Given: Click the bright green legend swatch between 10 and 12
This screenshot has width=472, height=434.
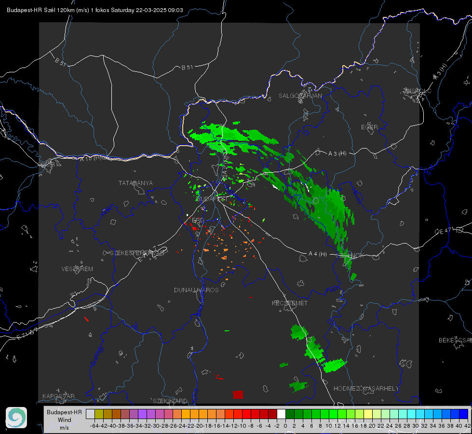Looking at the screenshot, I should (x=333, y=414).
